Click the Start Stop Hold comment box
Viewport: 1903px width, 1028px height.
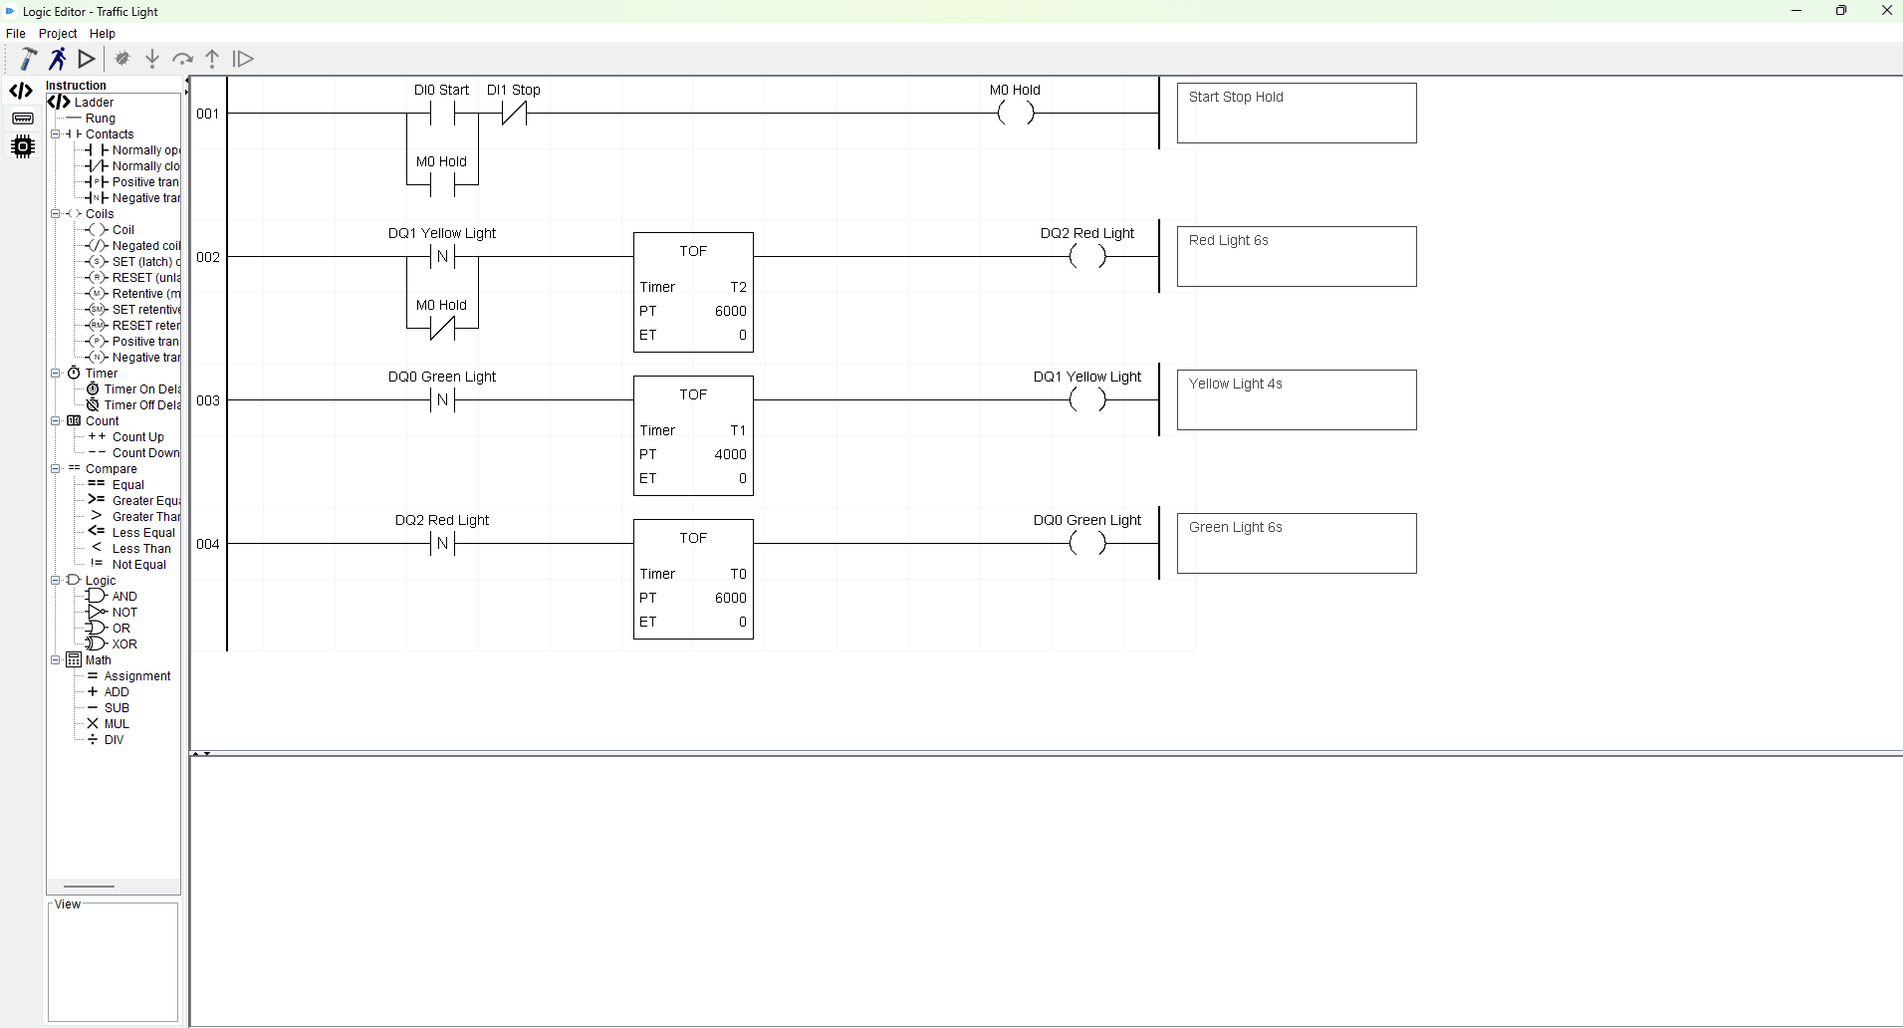pos(1296,114)
